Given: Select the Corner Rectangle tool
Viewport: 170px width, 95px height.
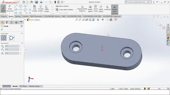Looking at the screenshot, I should point(16,9).
